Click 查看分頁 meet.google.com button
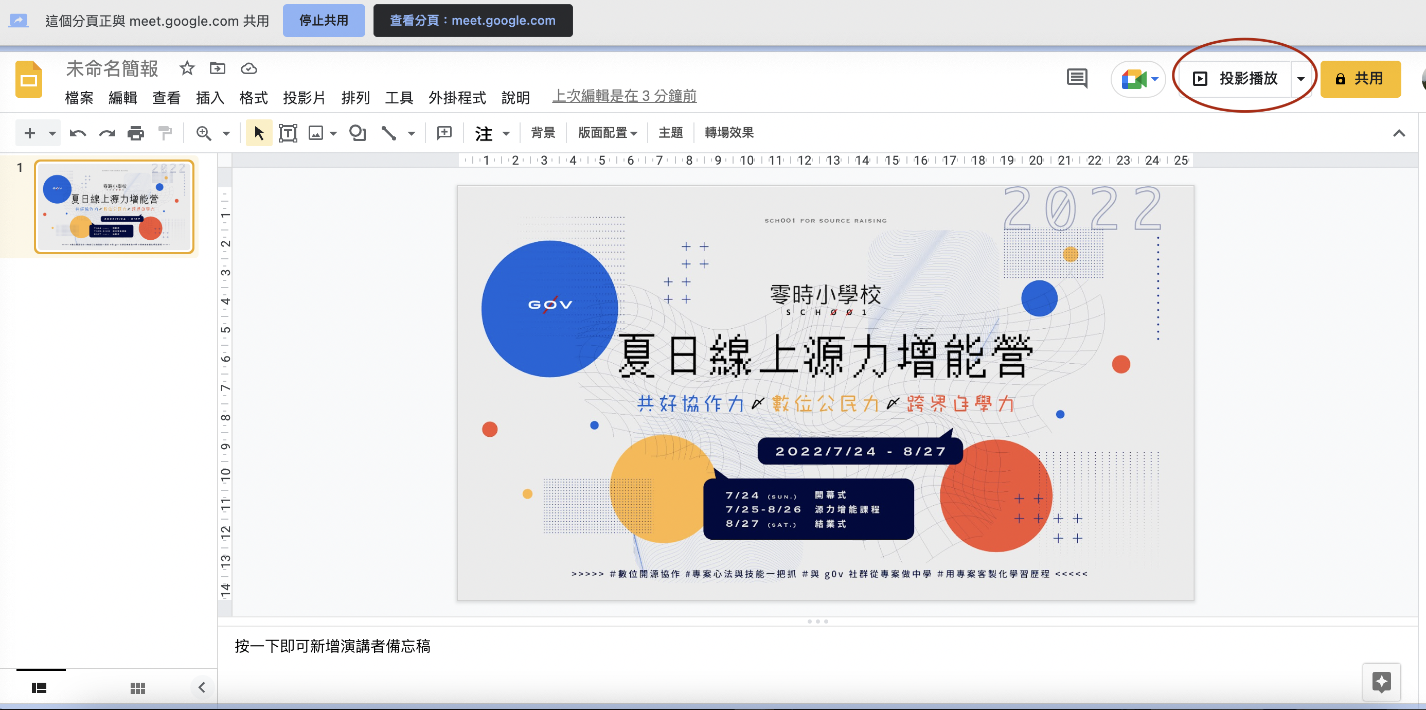The width and height of the screenshot is (1426, 710). (473, 21)
